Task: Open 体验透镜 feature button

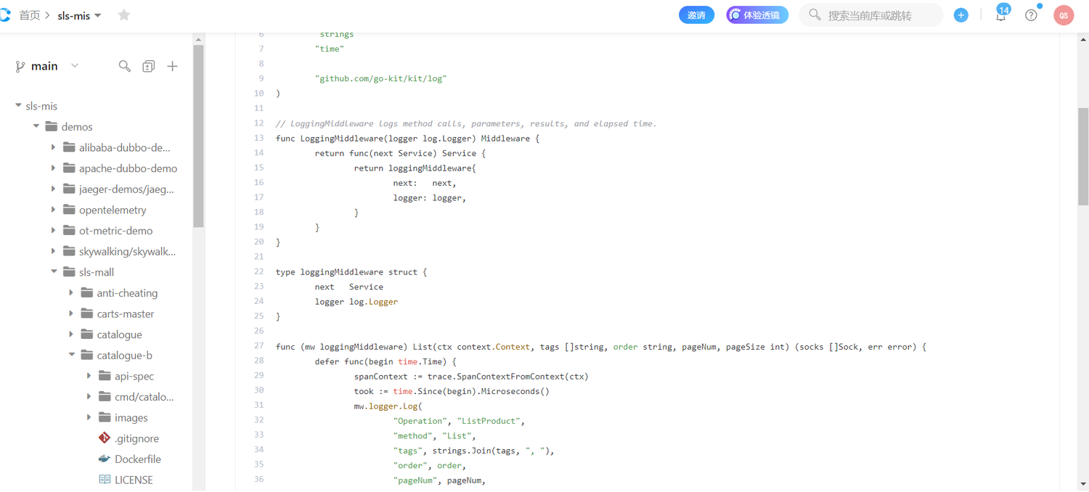Action: (757, 15)
